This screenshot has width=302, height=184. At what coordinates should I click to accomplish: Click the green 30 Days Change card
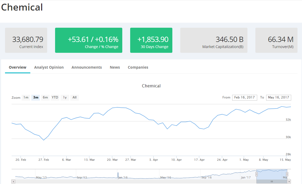pos(151,40)
